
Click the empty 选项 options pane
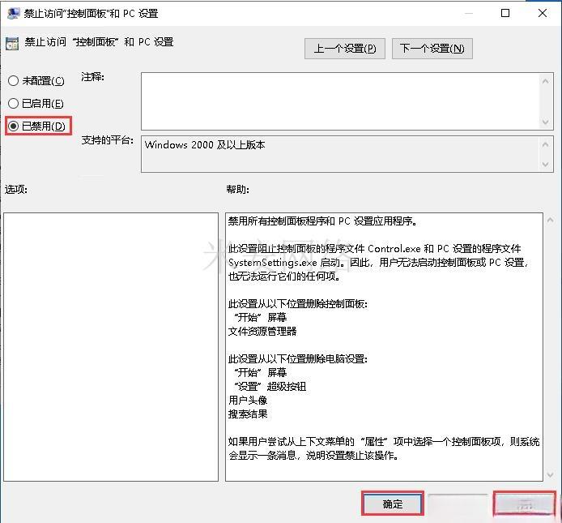click(x=111, y=347)
